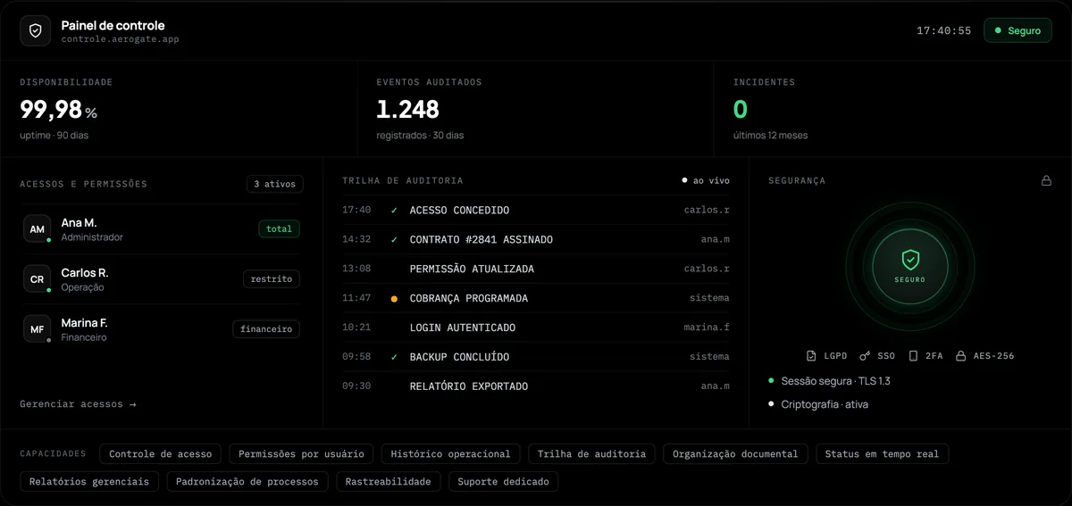
Task: Click the Marina F. user name
Action: pyautogui.click(x=84, y=322)
